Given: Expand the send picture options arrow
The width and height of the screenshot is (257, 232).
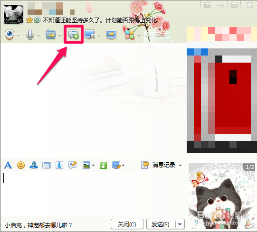Looking at the screenshot, I should pyautogui.click(x=93, y=166).
